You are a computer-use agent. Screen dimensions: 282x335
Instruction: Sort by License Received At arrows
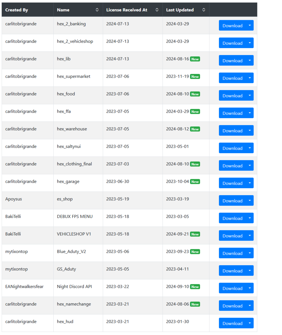click(157, 10)
